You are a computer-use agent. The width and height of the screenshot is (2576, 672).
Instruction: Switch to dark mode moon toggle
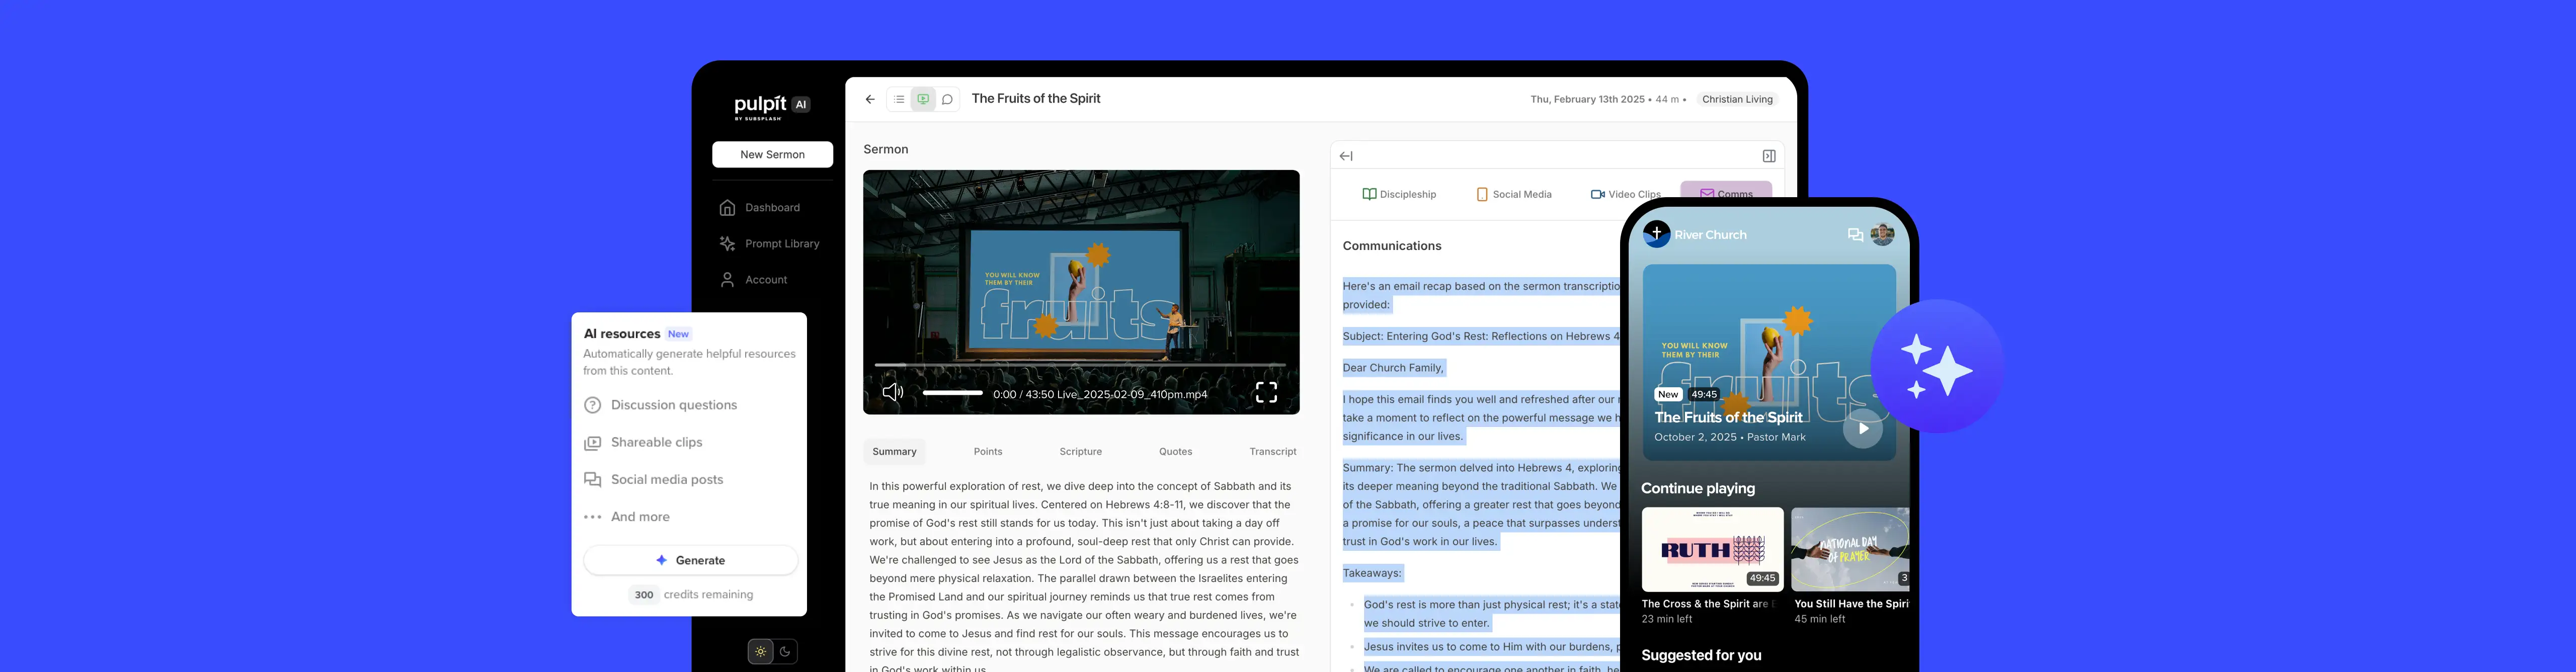pos(785,652)
